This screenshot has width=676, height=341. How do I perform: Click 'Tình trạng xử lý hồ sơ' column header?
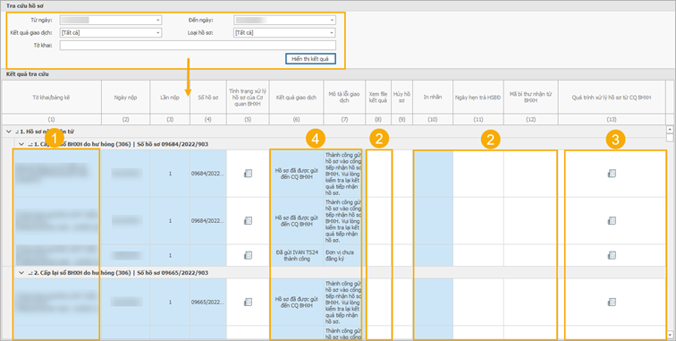coord(248,98)
